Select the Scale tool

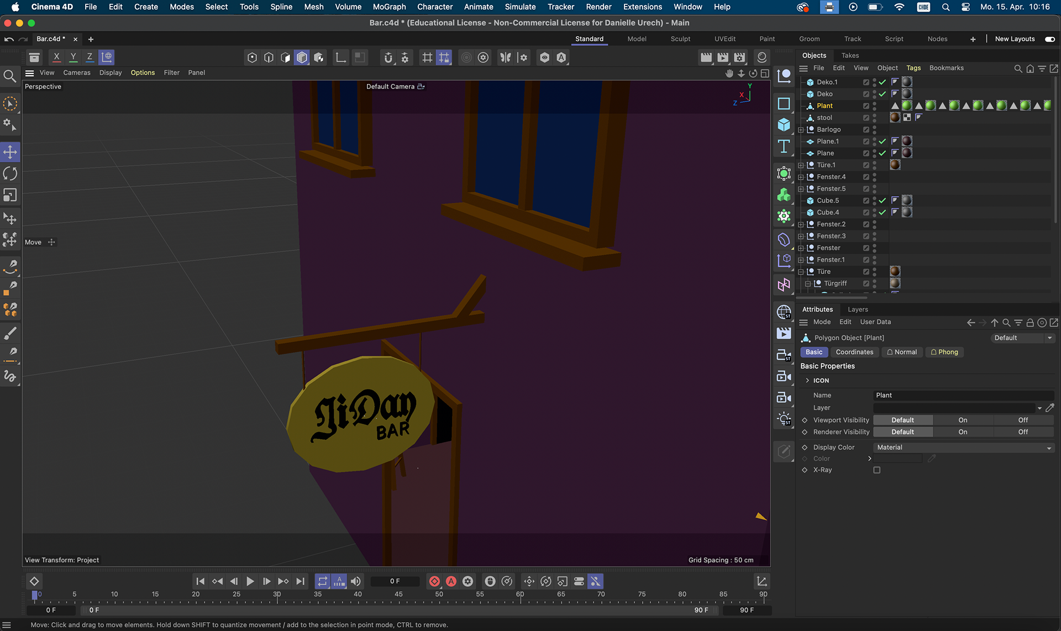click(10, 195)
